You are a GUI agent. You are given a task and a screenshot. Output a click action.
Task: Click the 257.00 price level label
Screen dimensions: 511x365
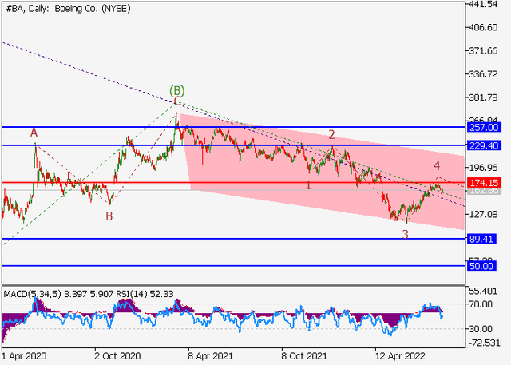(x=485, y=128)
